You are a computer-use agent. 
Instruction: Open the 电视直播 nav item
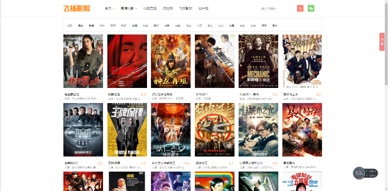(x=150, y=9)
